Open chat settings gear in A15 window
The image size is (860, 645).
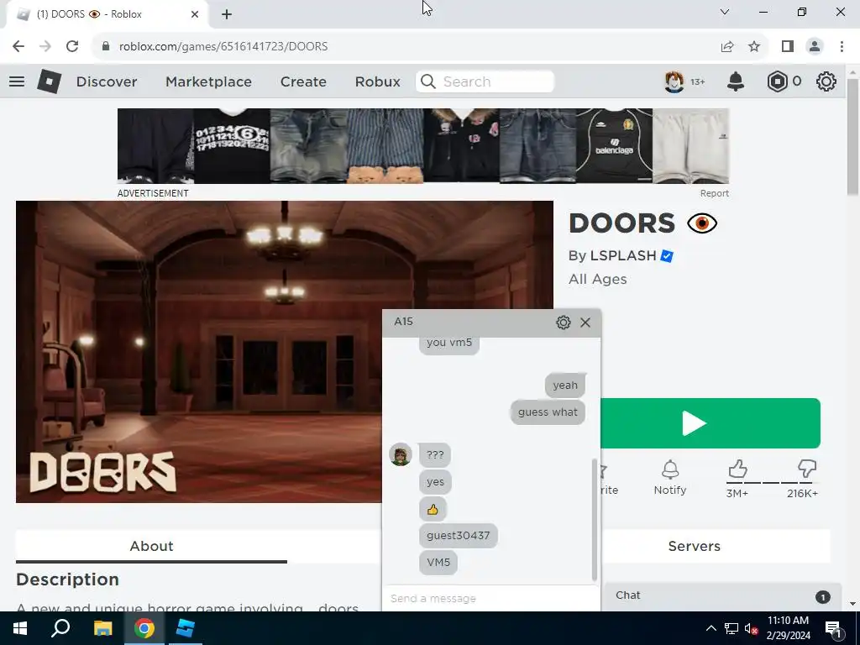(x=564, y=322)
